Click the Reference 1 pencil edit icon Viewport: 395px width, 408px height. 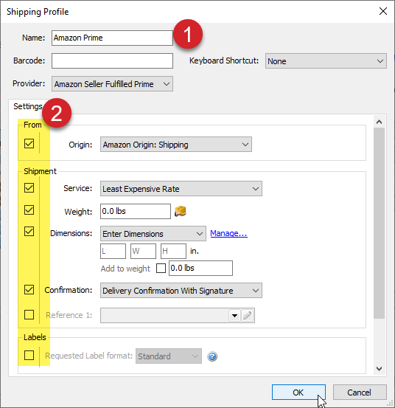point(247,316)
